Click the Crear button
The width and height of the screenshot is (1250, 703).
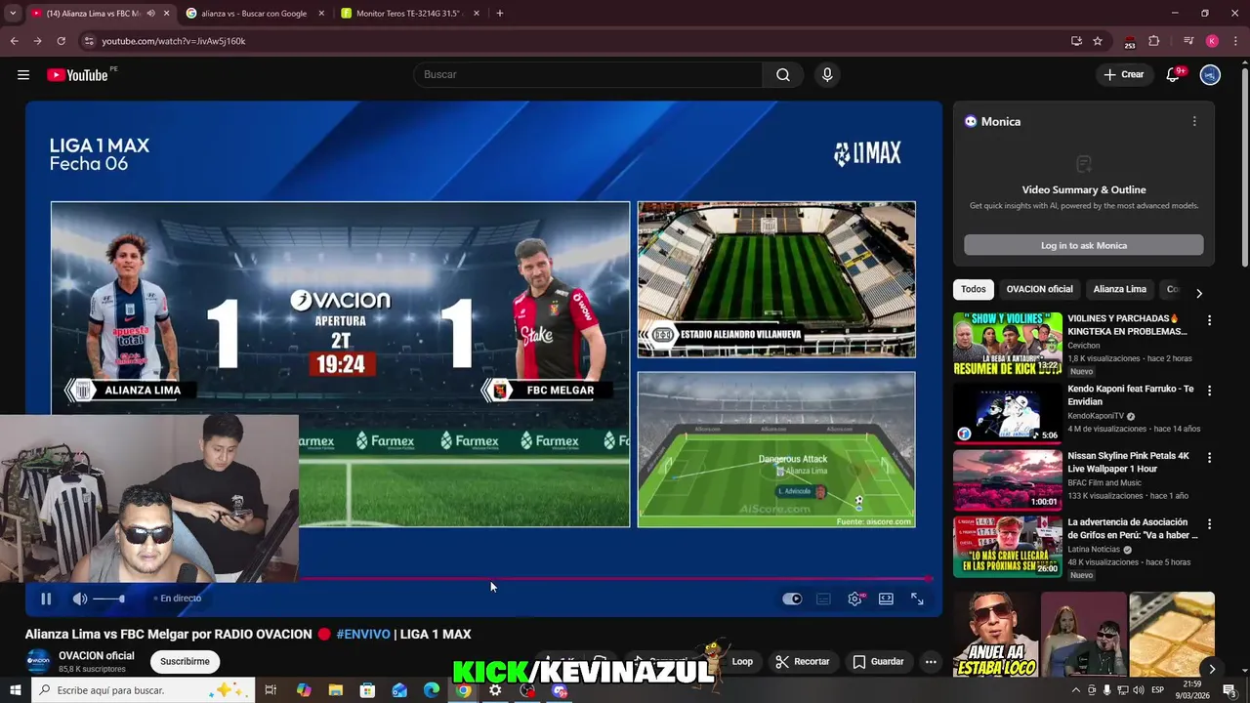(1124, 75)
